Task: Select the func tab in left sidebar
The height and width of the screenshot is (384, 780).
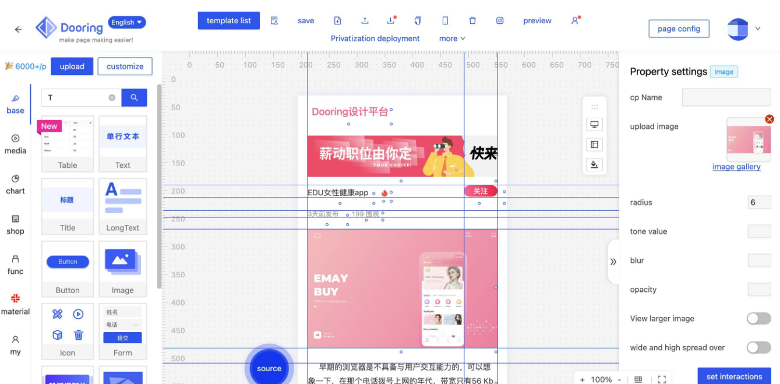Action: coord(16,265)
